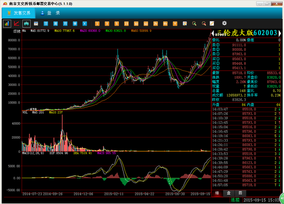Select the drawing line tool icon
Image resolution: width=284 pixels, height=204 pixels.
[x=212, y=23]
